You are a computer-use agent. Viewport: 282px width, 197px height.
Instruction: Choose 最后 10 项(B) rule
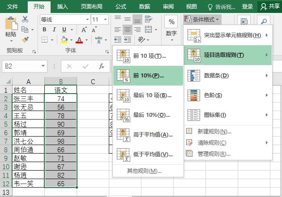(x=148, y=95)
